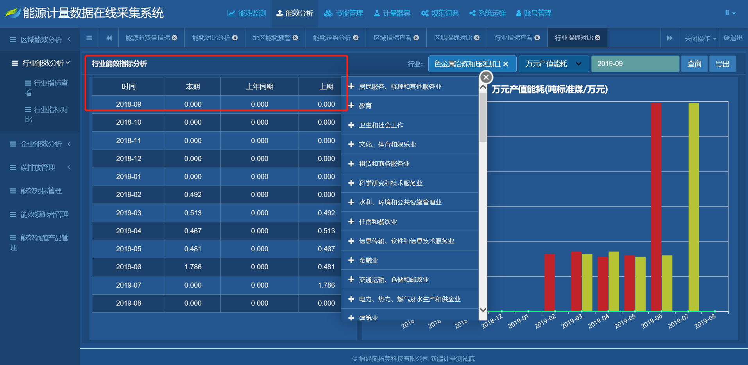The width and height of the screenshot is (748, 365).
Task: Expand 金融业 using its plus icon
Action: [x=351, y=260]
